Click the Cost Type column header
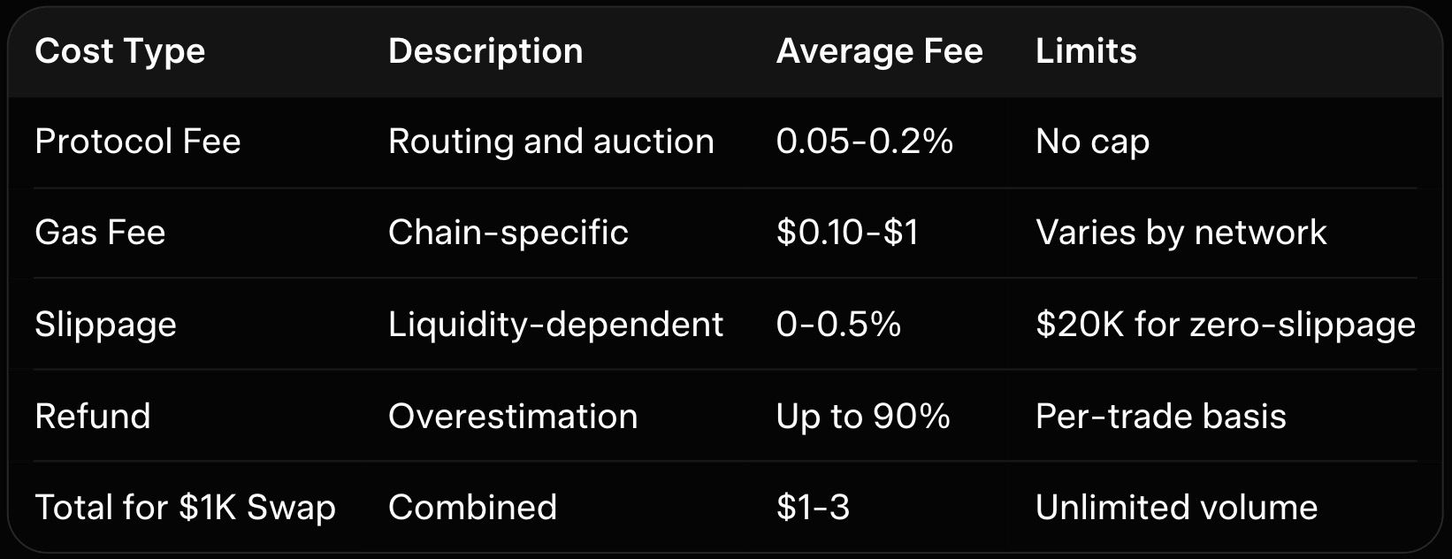The height and width of the screenshot is (559, 1452). pos(119,51)
